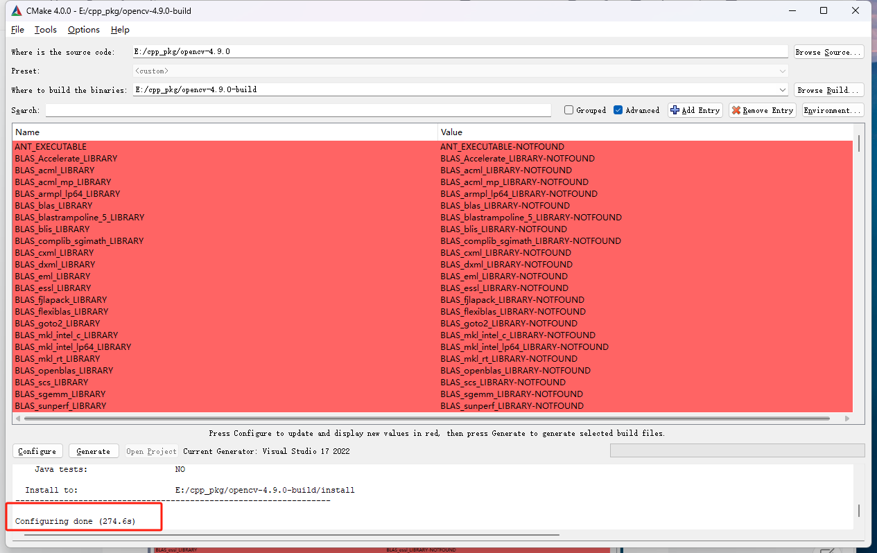Image resolution: width=877 pixels, height=553 pixels.
Task: Enable the Grouped checkbox
Action: click(x=568, y=109)
